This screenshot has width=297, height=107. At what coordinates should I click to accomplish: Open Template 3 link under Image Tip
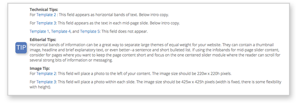(x=46, y=82)
